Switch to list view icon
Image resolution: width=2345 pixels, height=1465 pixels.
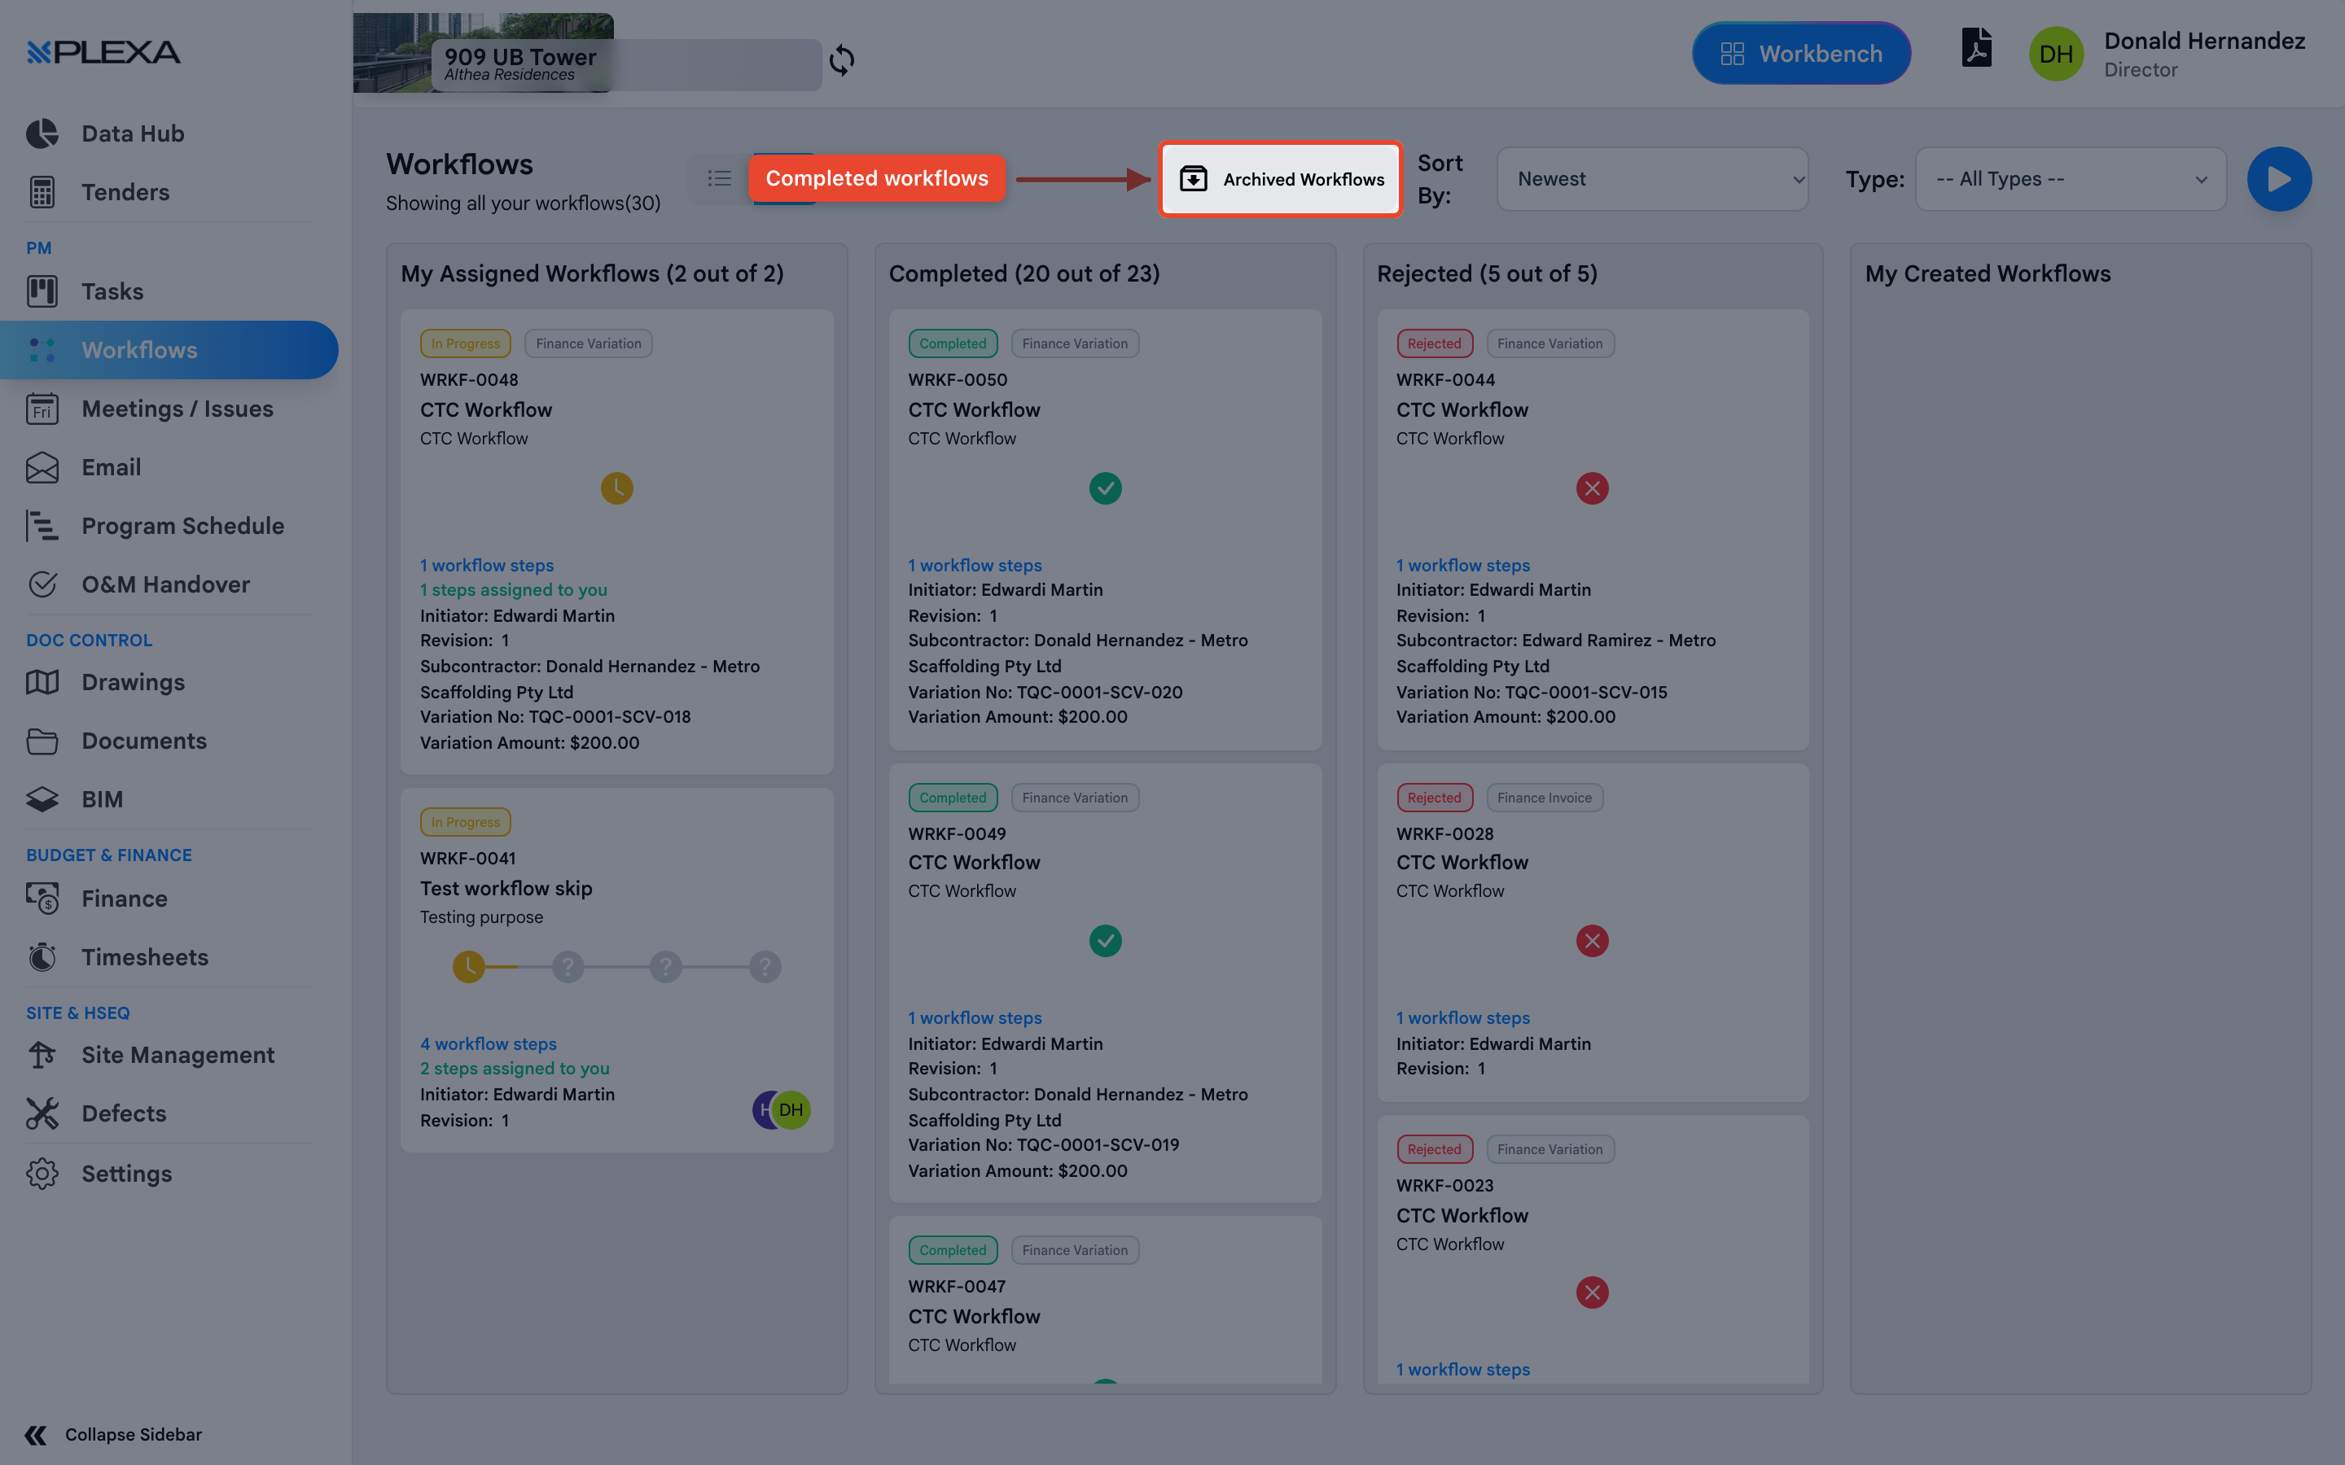719,178
